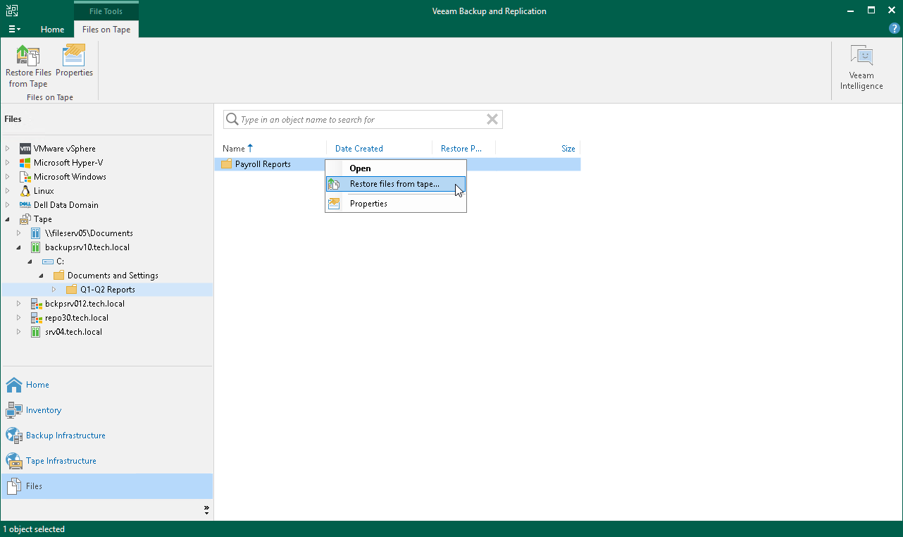Click the Q1-Q2 Reports folder icon
903x537 pixels.
click(x=71, y=290)
